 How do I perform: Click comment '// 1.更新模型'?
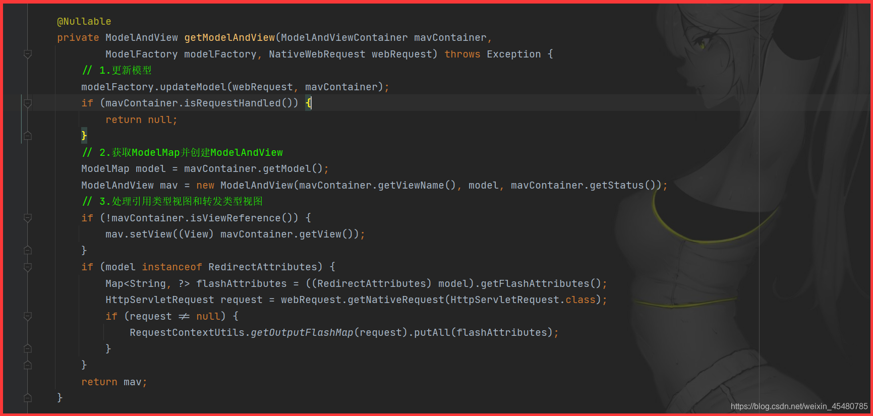pyautogui.click(x=117, y=71)
